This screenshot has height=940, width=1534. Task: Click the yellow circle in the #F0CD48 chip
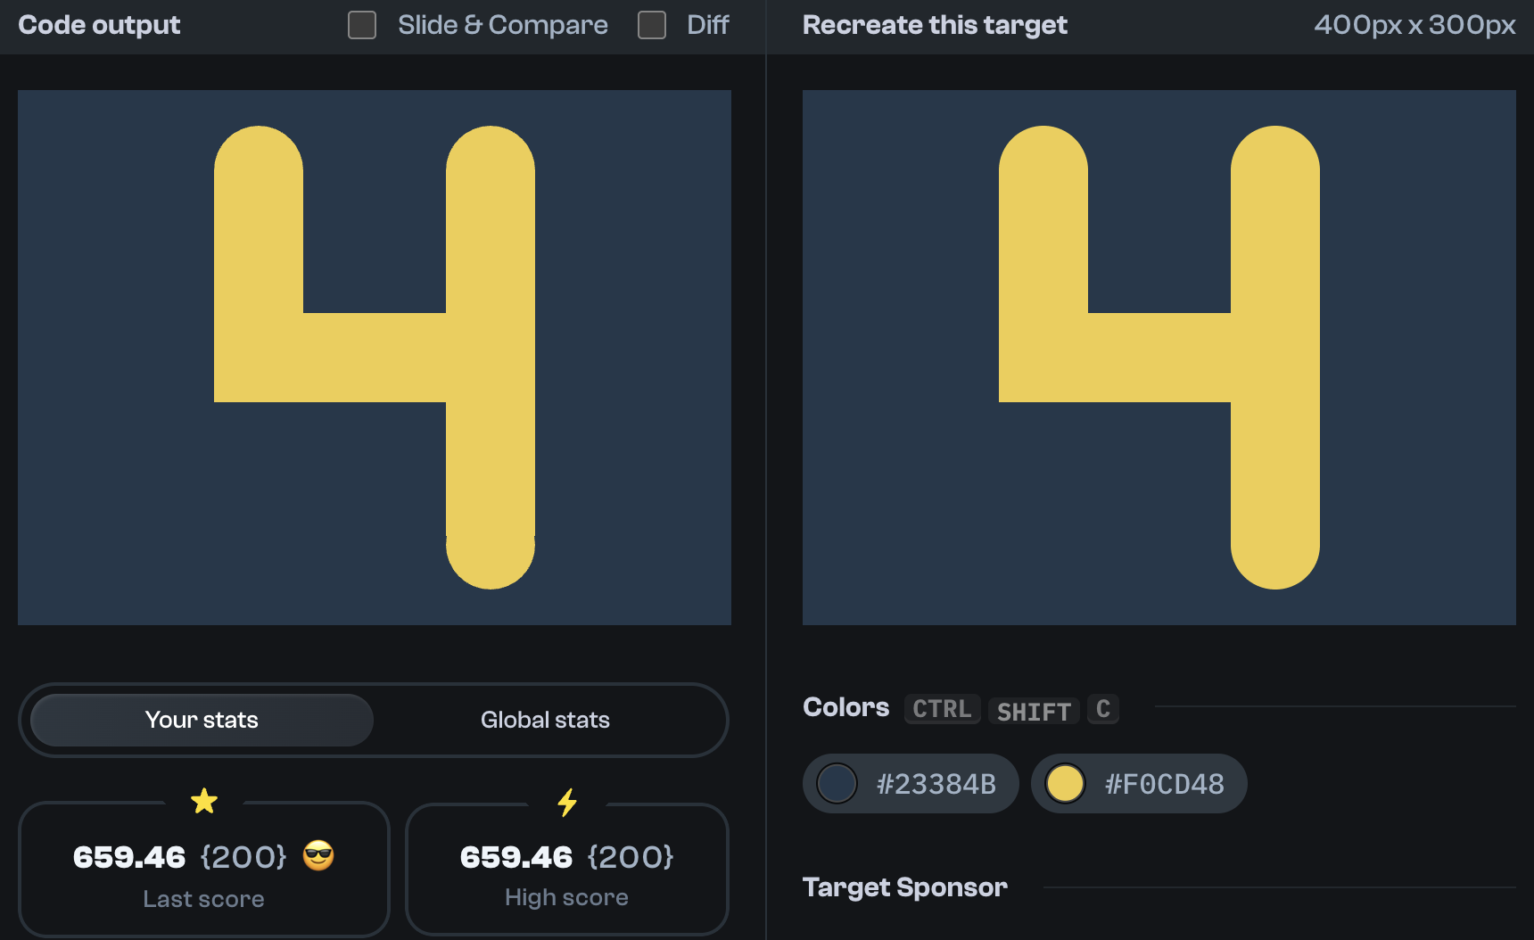tap(1066, 783)
